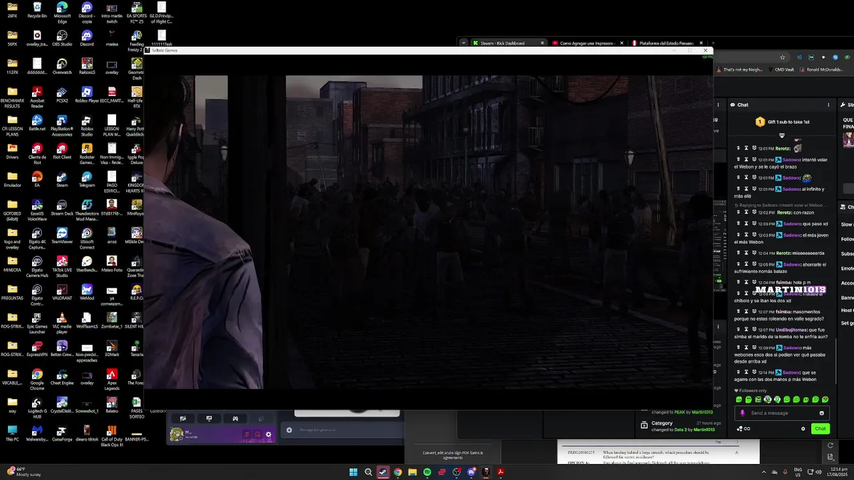Open the ExpressVPN desktop shortcut
Viewport: 854px width, 480px height.
(x=37, y=349)
